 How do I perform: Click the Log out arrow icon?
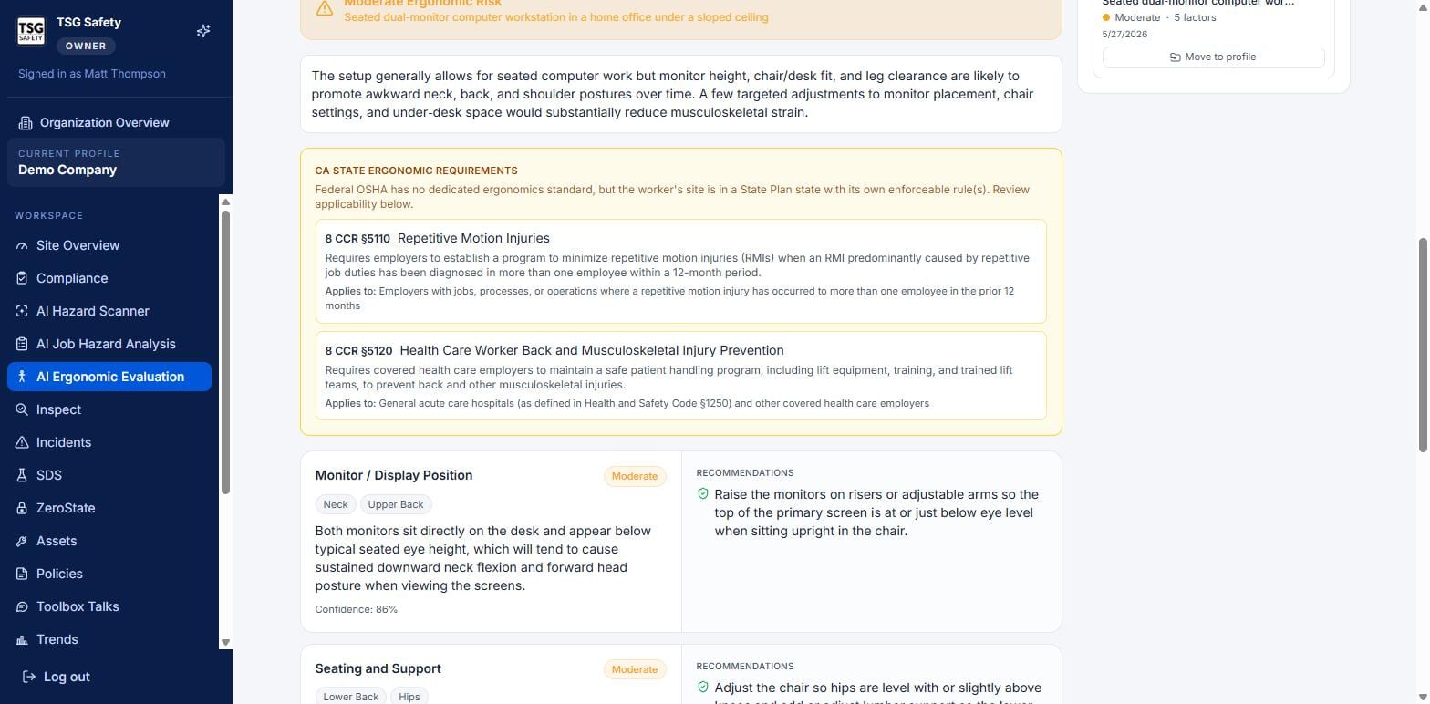coord(29,677)
